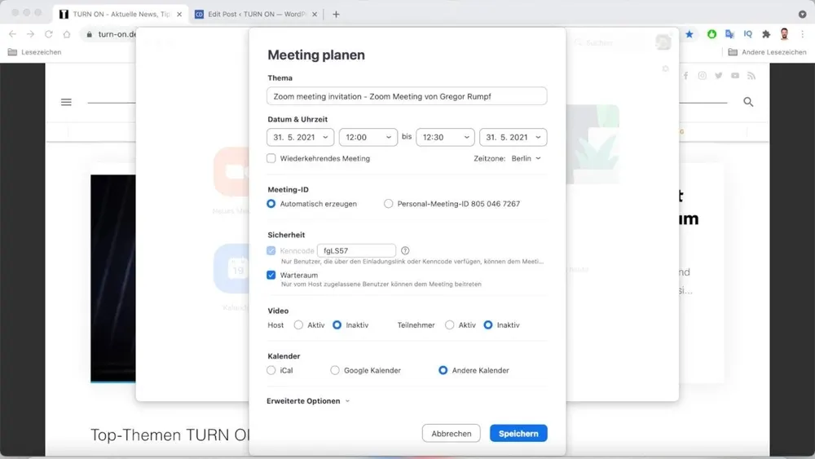This screenshot has height=459, width=815.
Task: Open the IQ extension icon
Action: coord(748,34)
